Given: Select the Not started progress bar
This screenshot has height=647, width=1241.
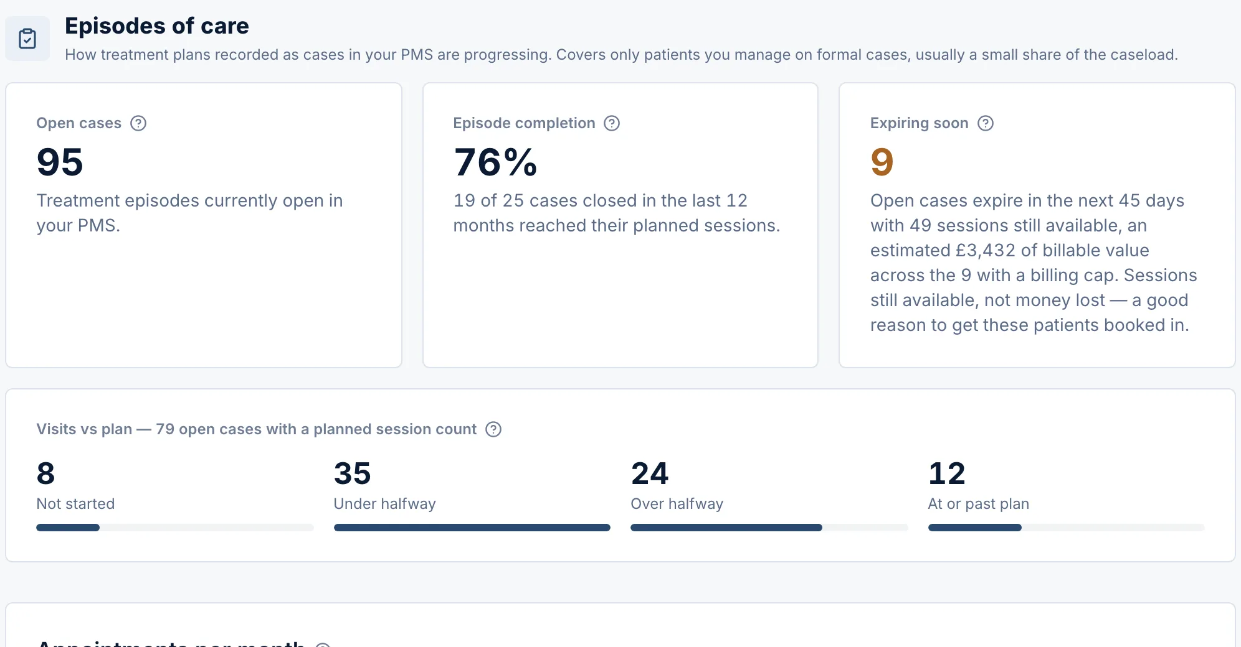Looking at the screenshot, I should [x=175, y=528].
